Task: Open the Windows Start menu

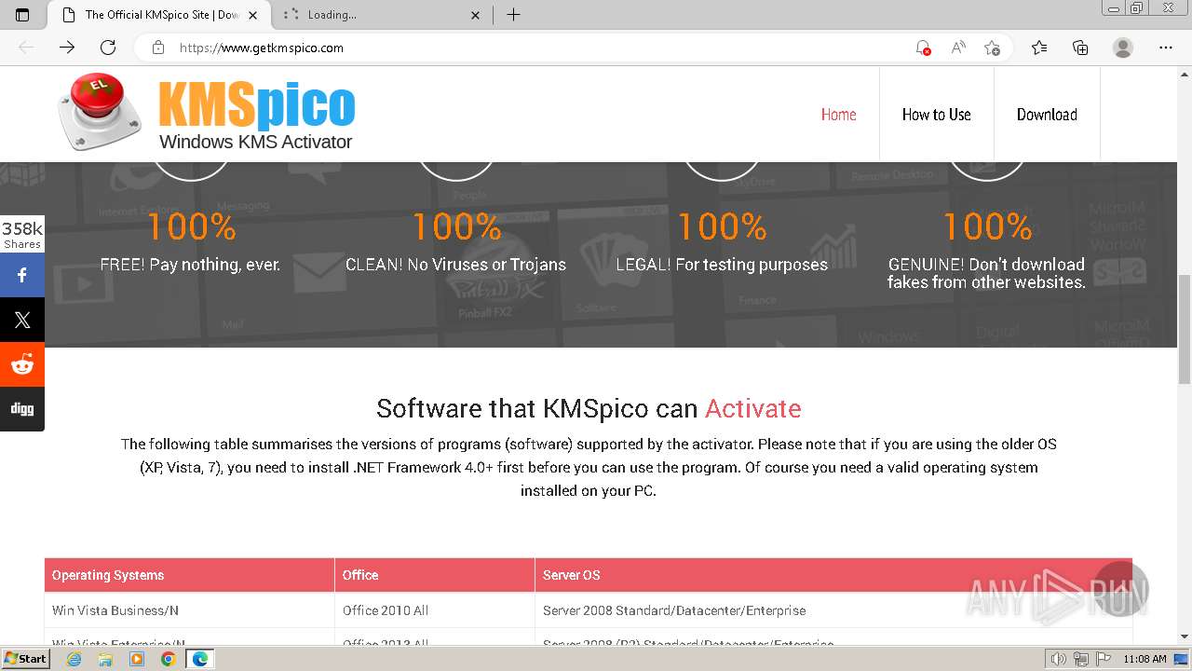Action: pos(25,659)
